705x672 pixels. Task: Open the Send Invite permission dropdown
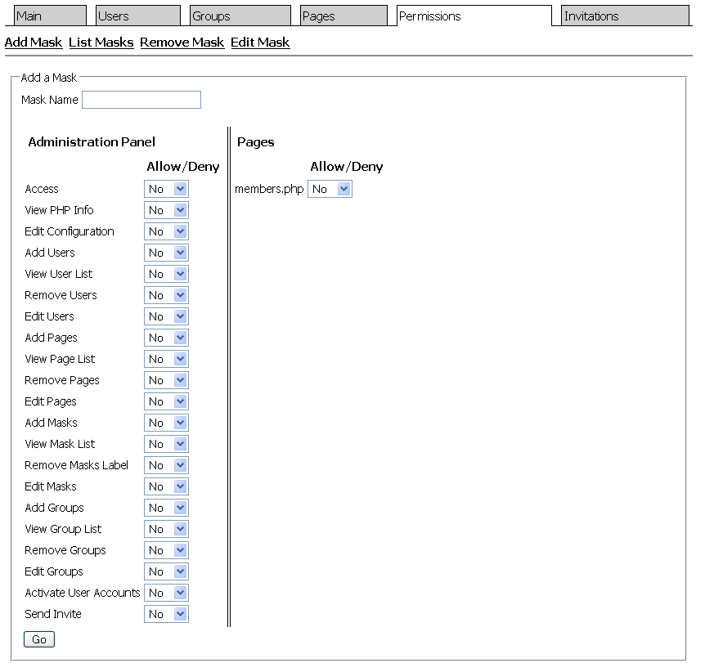click(x=166, y=613)
